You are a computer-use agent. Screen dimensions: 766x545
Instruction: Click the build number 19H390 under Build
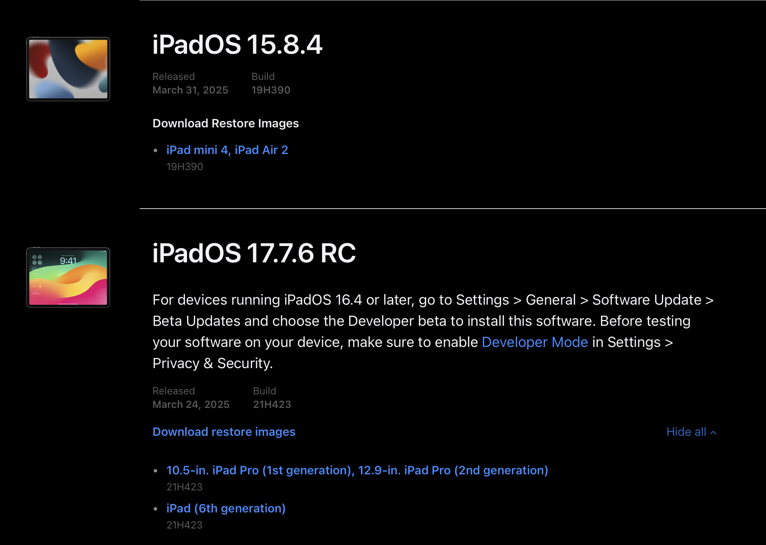click(271, 90)
